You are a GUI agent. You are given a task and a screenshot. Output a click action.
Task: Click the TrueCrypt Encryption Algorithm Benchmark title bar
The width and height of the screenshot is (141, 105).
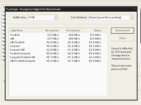[x=71, y=9]
